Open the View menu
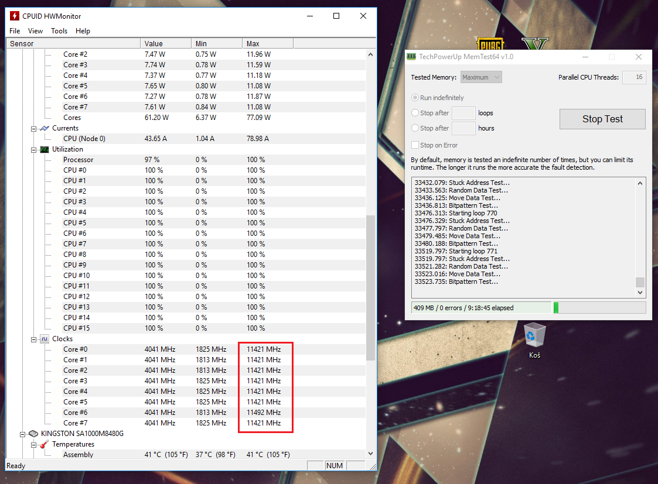Image resolution: width=658 pixels, height=484 pixels. pos(35,31)
